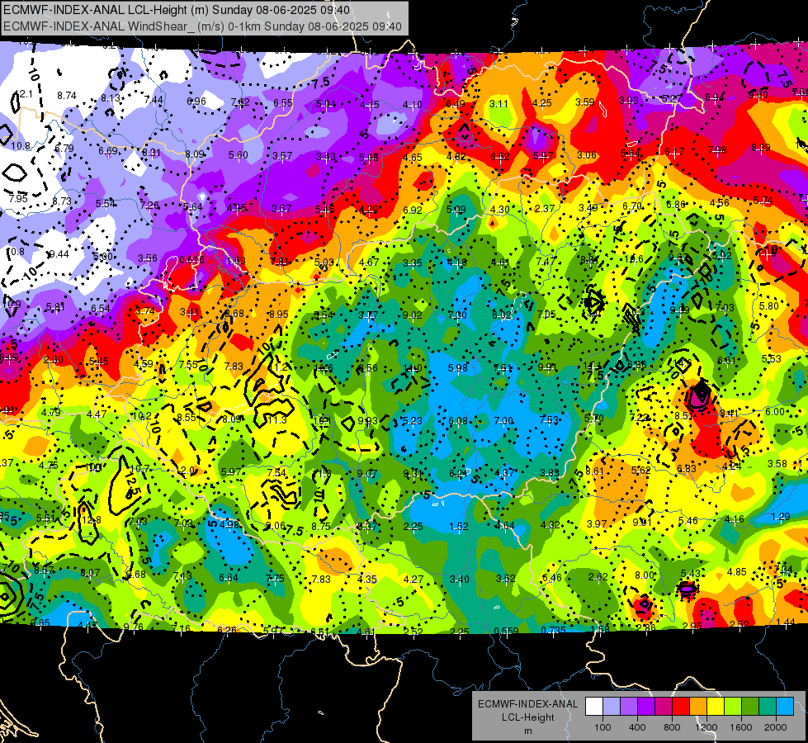Select the red legend swatch
The image size is (808, 743).
click(681, 706)
